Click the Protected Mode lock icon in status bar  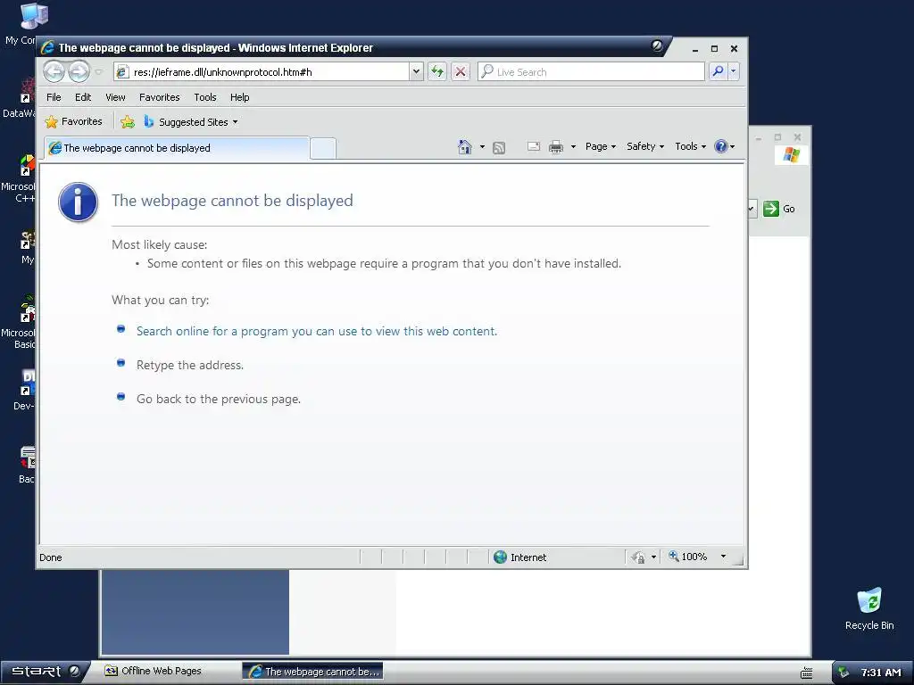(x=639, y=557)
